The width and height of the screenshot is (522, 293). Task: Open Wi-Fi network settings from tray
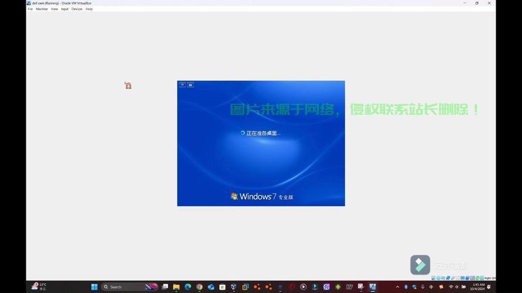tap(451, 287)
